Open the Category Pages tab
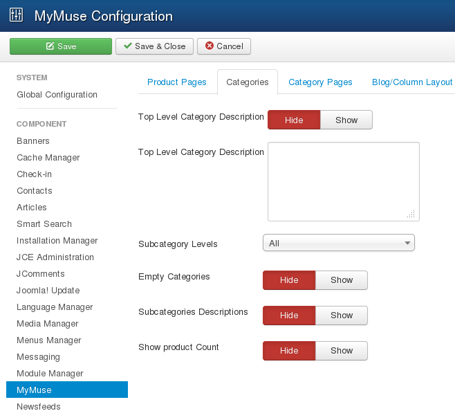 coord(320,82)
